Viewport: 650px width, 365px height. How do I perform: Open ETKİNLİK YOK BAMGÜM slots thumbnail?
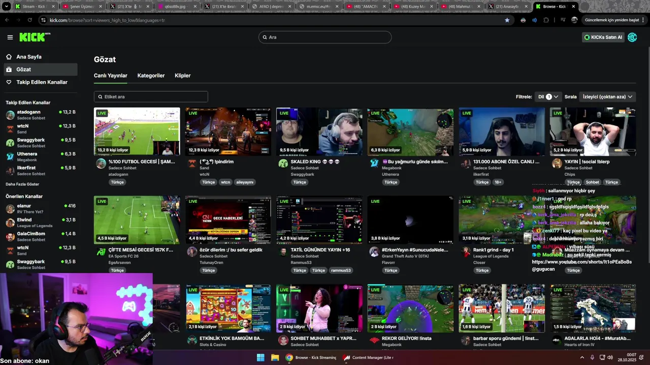pos(228,308)
